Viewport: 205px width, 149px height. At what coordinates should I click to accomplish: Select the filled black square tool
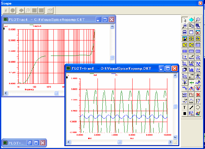coord(185,113)
